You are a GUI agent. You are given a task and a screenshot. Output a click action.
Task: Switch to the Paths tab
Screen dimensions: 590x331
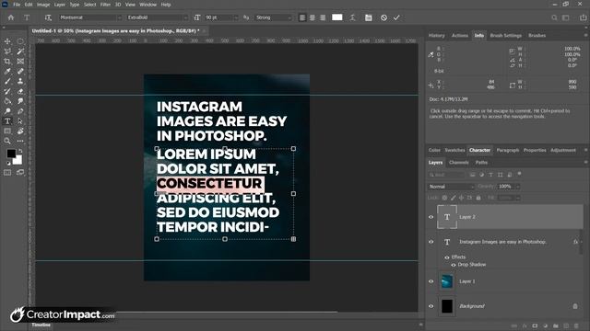pyautogui.click(x=481, y=163)
